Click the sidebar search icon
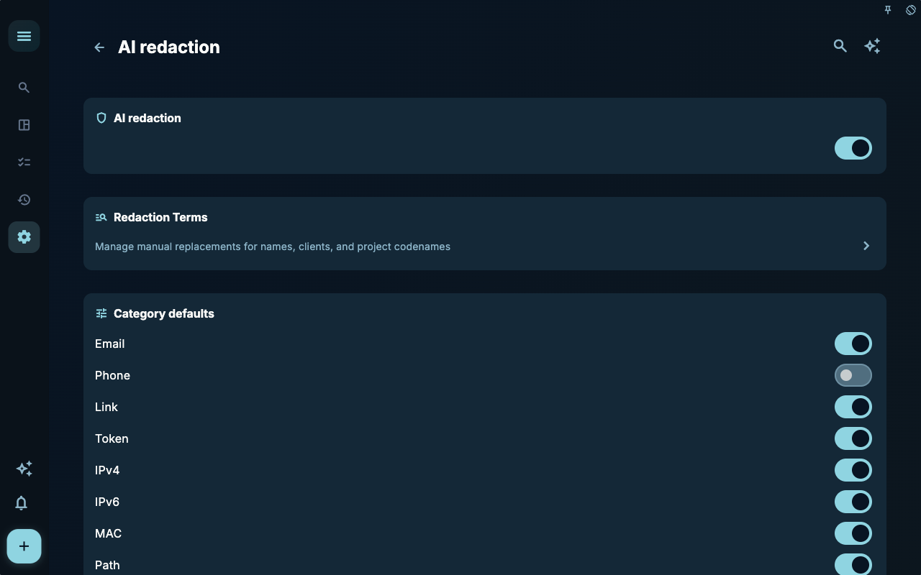 [24, 88]
